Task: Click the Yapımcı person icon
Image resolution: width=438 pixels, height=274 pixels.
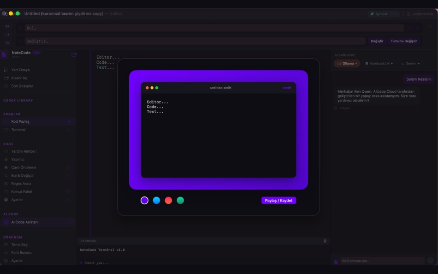Action: point(6,159)
